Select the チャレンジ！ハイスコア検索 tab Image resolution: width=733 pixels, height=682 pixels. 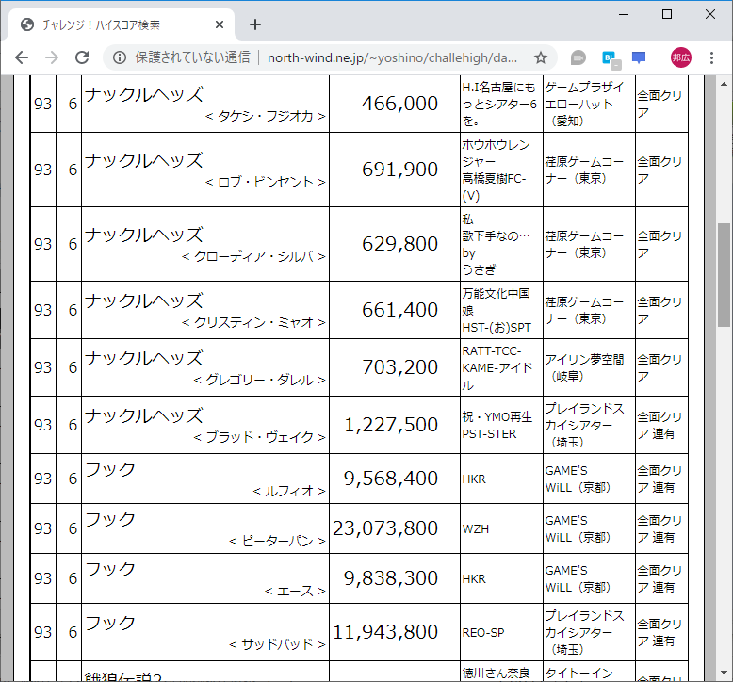[122, 24]
